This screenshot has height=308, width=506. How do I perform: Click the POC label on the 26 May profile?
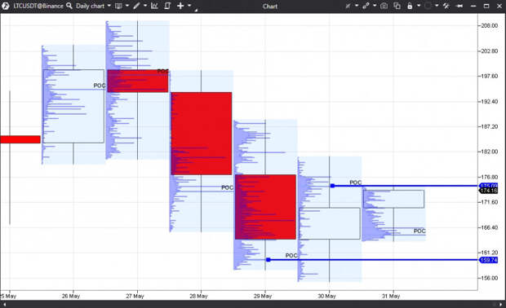tap(100, 86)
